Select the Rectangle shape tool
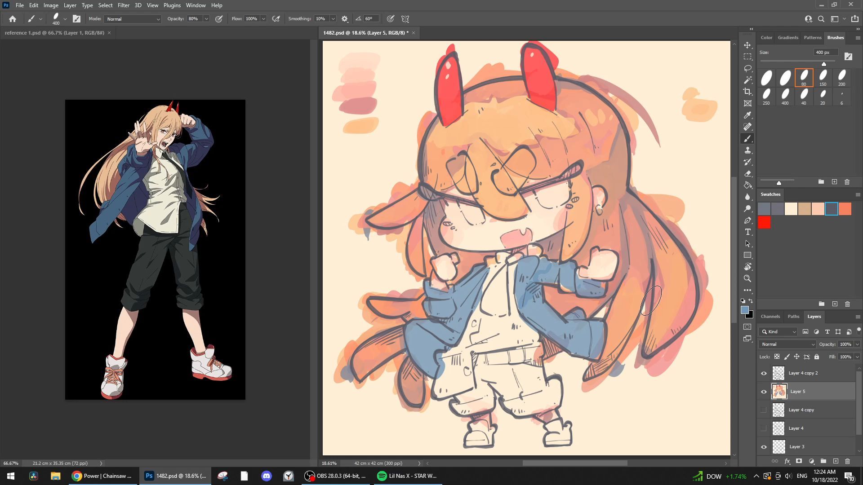The height and width of the screenshot is (485, 863). pos(747,255)
